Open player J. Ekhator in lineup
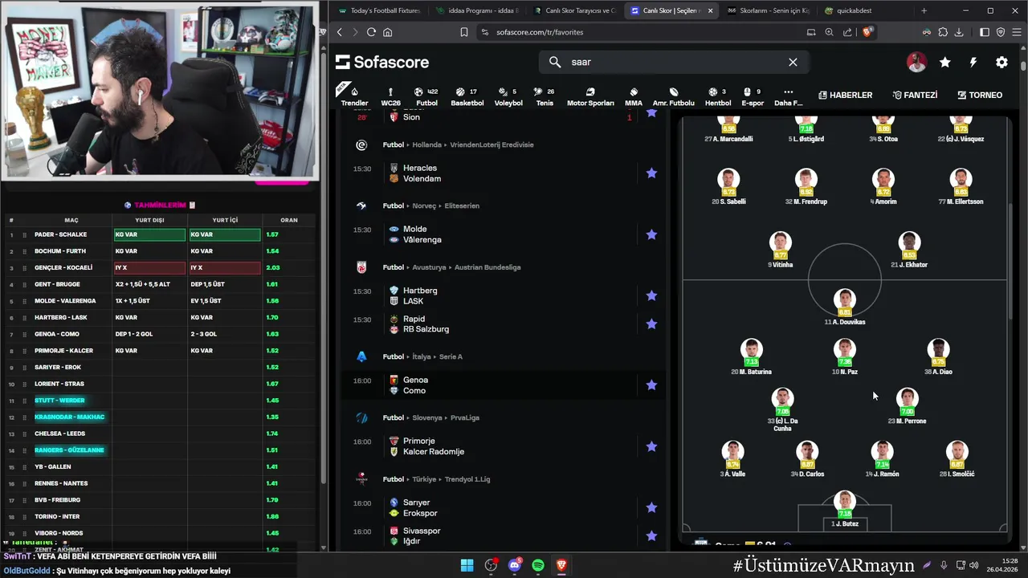This screenshot has width=1028, height=578. pyautogui.click(x=908, y=250)
